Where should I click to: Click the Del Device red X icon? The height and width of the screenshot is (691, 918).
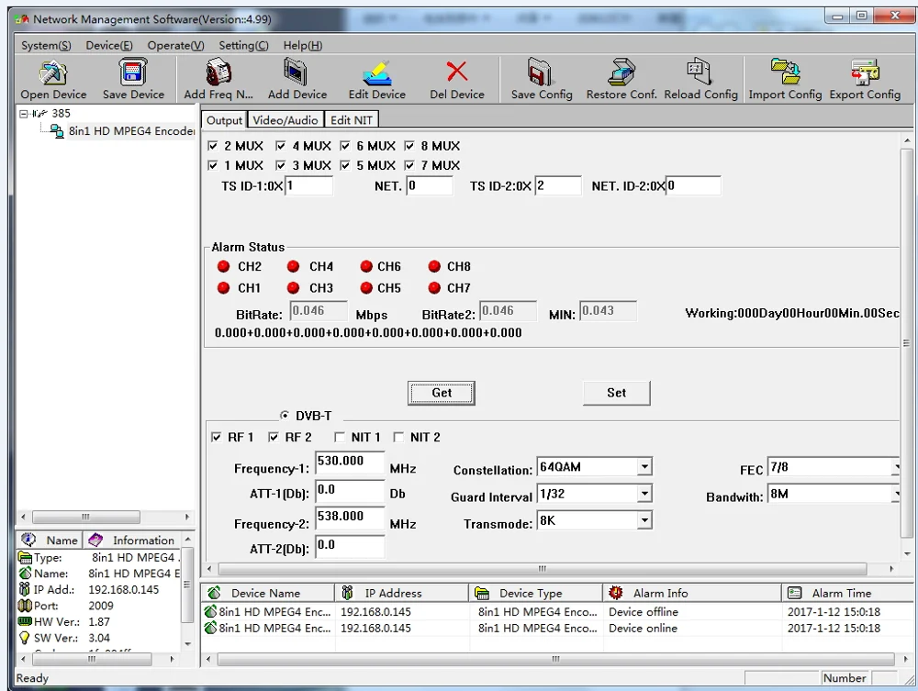[456, 72]
